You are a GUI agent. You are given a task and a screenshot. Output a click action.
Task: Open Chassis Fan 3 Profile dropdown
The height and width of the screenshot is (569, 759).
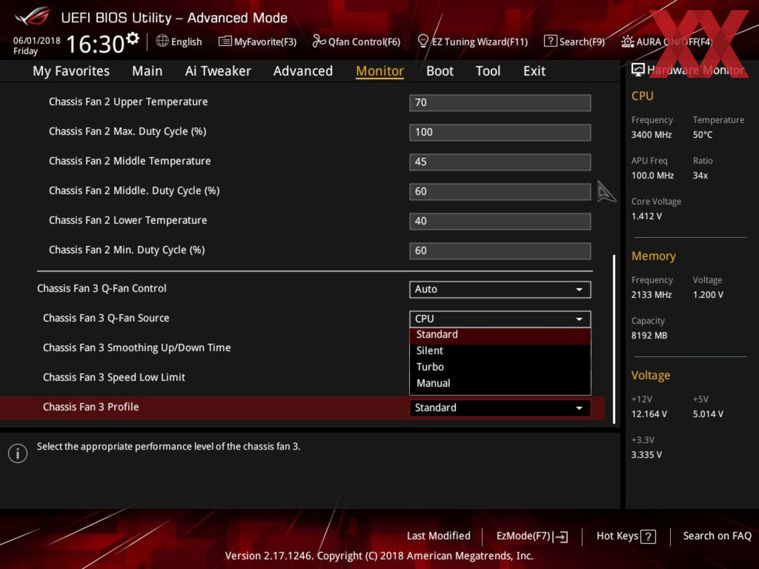click(500, 408)
